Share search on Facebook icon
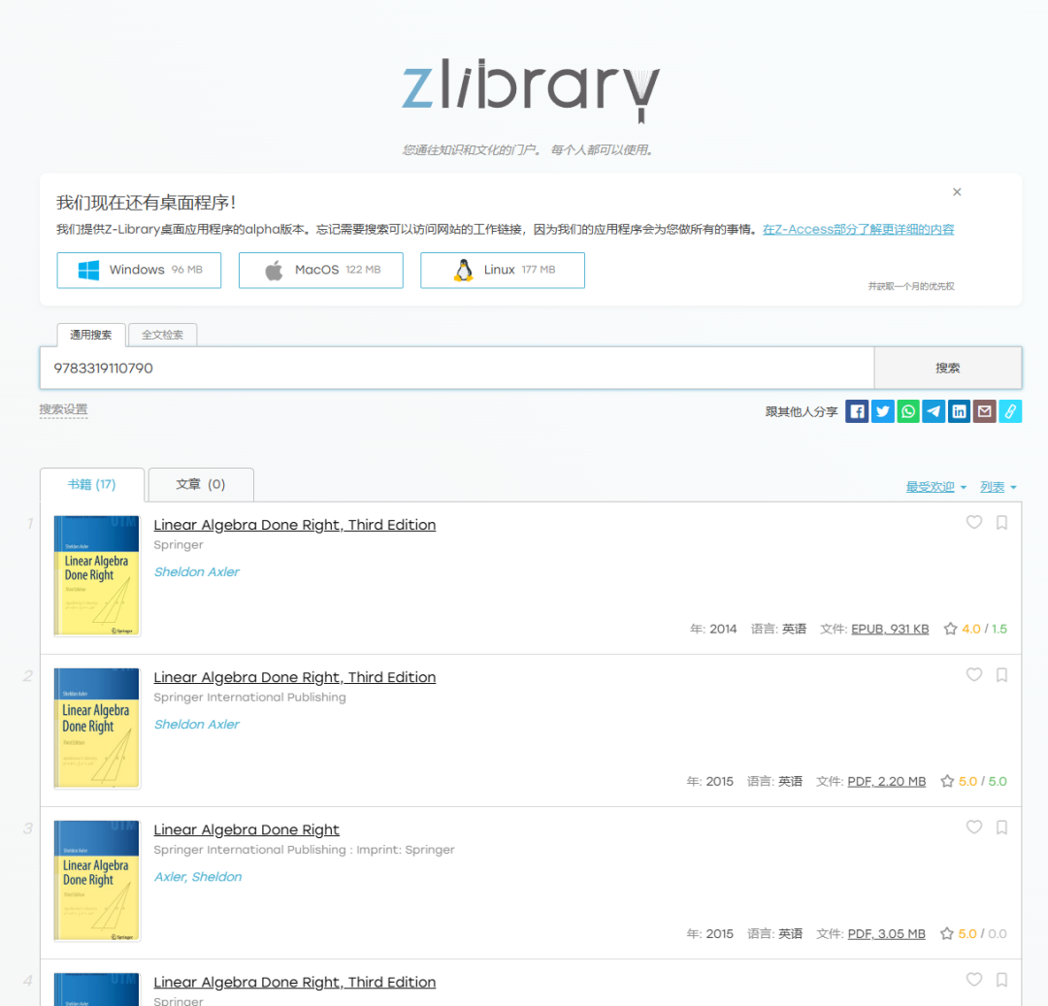 click(x=857, y=411)
